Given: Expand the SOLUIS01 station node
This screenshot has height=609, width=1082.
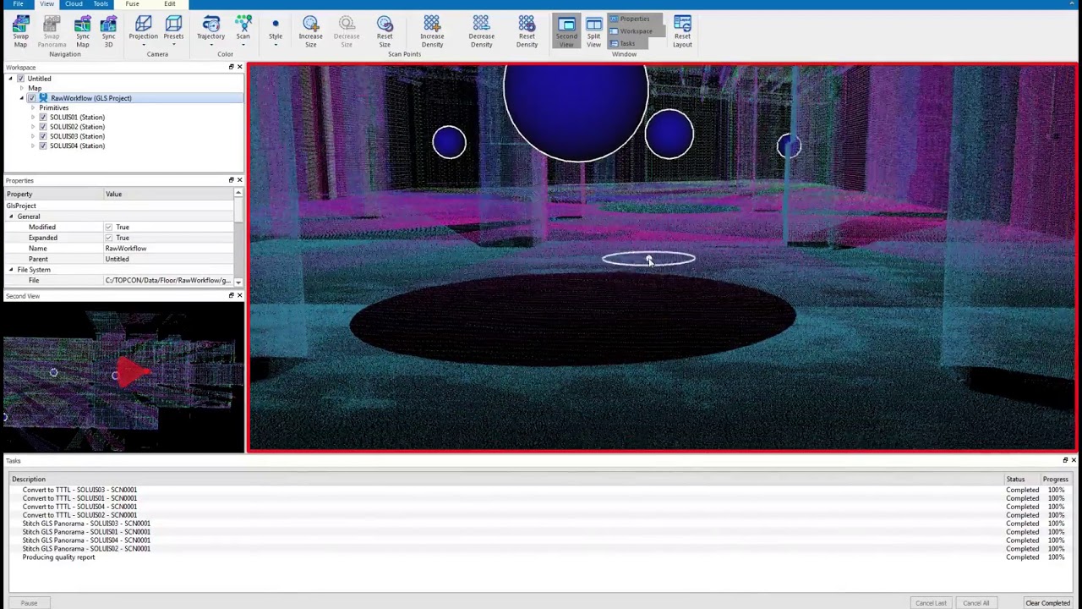Looking at the screenshot, I should tap(32, 118).
